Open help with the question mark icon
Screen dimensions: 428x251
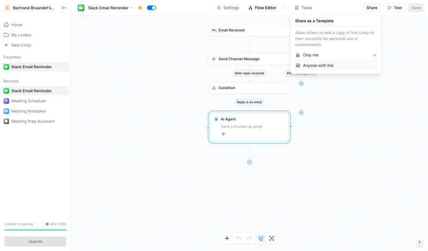click(x=419, y=243)
